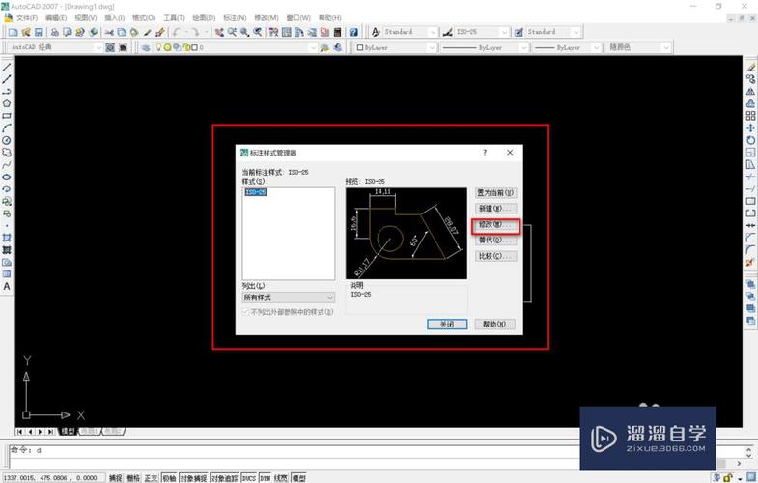This screenshot has height=483, width=758.
Task: Toggle 对象捕捉 object snap in status bar
Action: pos(193,477)
